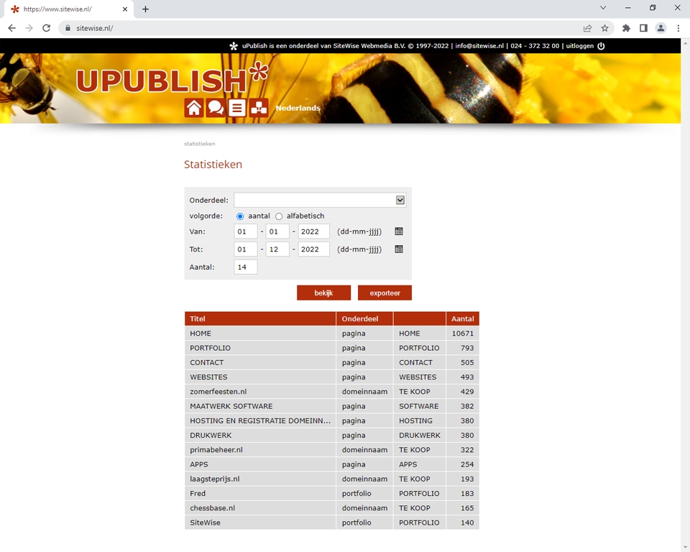Reload the page with the browser refresh icon
The image size is (690, 552).
(47, 28)
